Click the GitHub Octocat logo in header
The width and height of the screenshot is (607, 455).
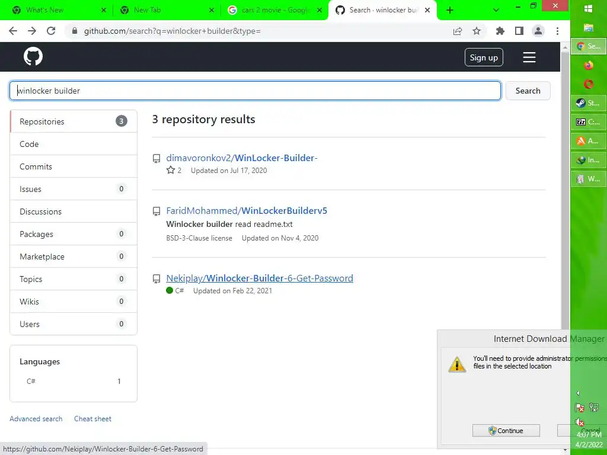33,57
